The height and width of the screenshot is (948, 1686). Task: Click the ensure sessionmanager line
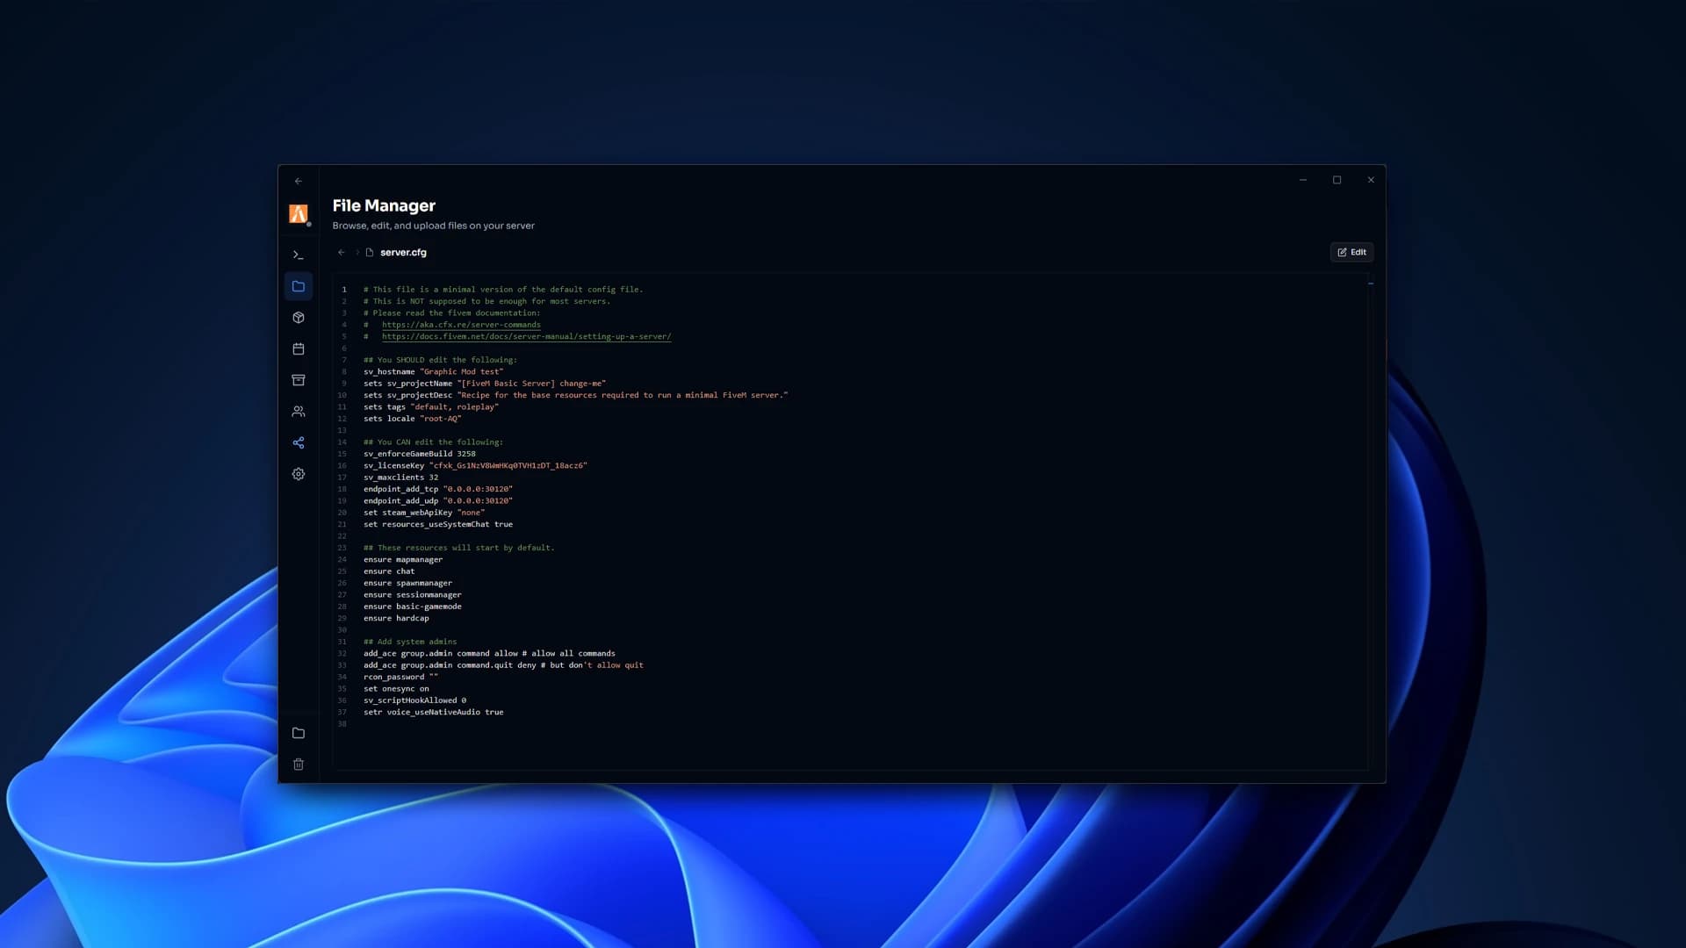pyautogui.click(x=413, y=595)
